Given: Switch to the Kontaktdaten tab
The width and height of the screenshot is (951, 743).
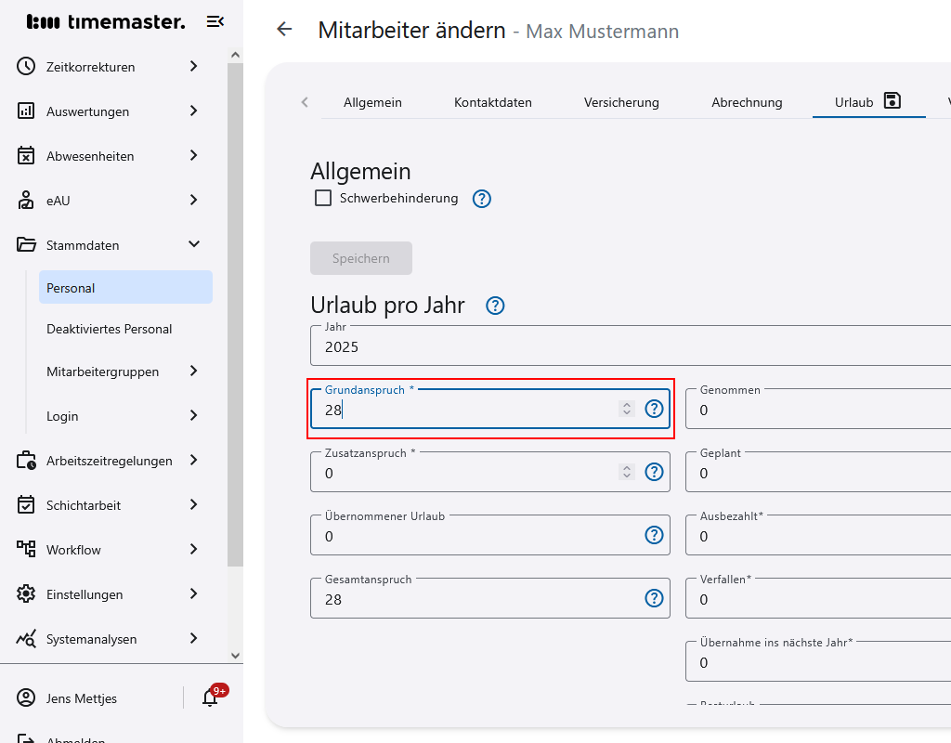Looking at the screenshot, I should (492, 102).
